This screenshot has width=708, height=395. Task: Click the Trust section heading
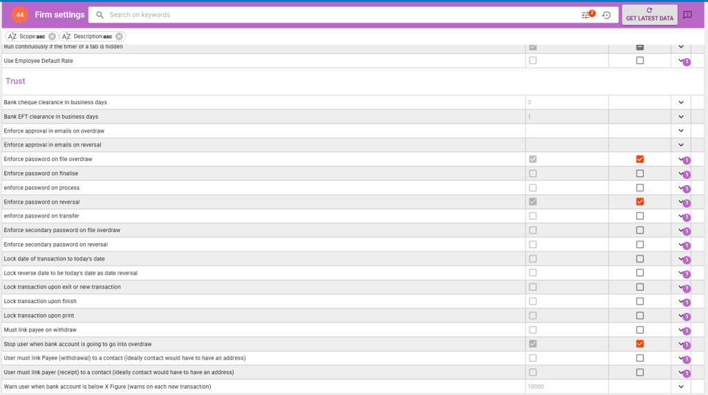click(x=15, y=81)
